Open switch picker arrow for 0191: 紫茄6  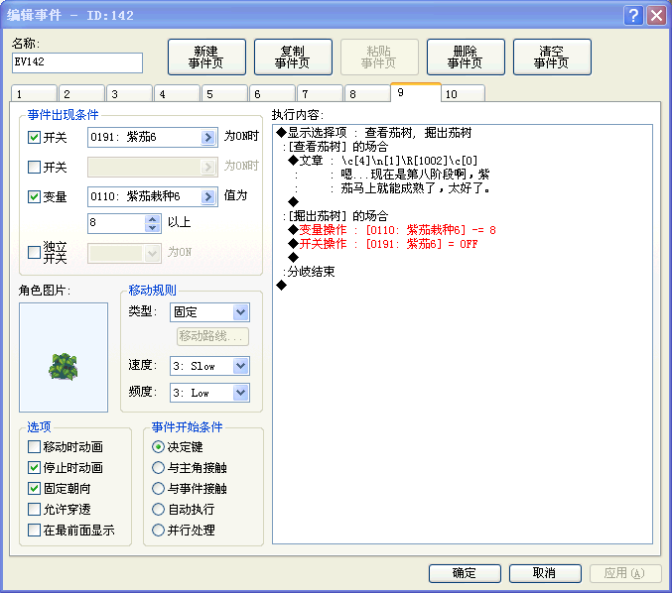click(207, 137)
